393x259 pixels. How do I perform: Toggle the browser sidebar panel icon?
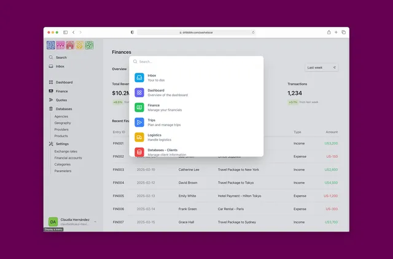pos(66,32)
